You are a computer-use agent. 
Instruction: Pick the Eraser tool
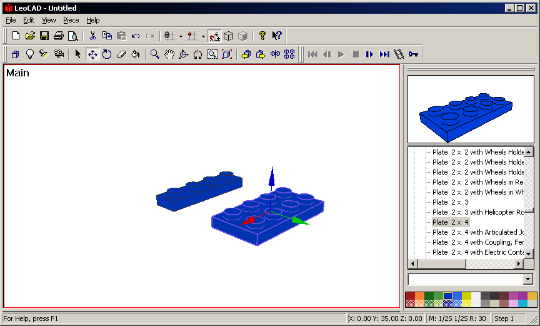pyautogui.click(x=121, y=54)
